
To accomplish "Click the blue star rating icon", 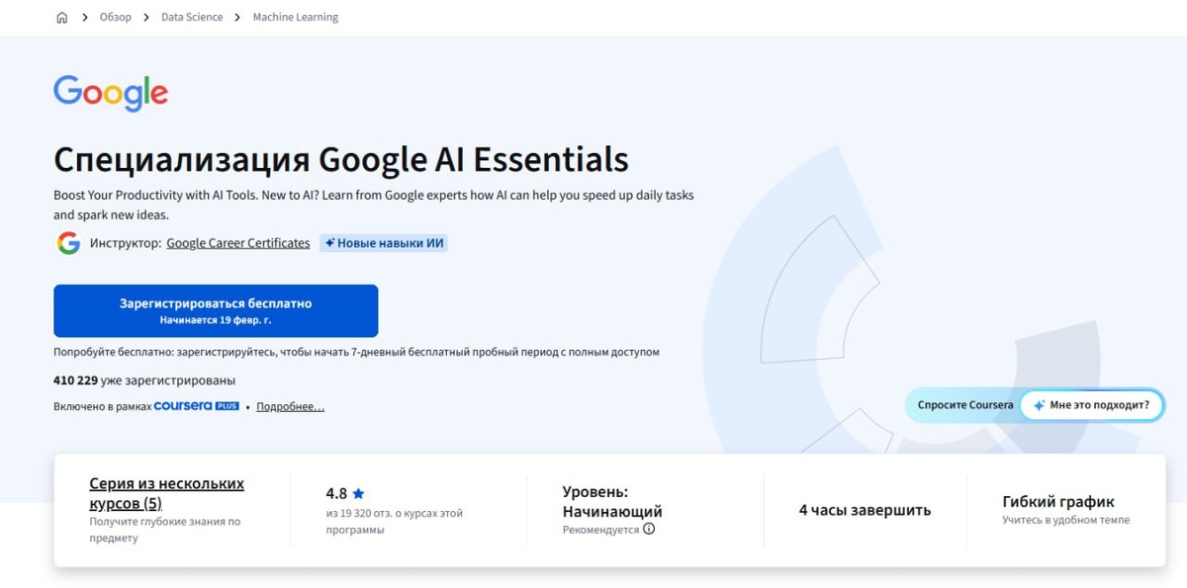I will pos(358,493).
